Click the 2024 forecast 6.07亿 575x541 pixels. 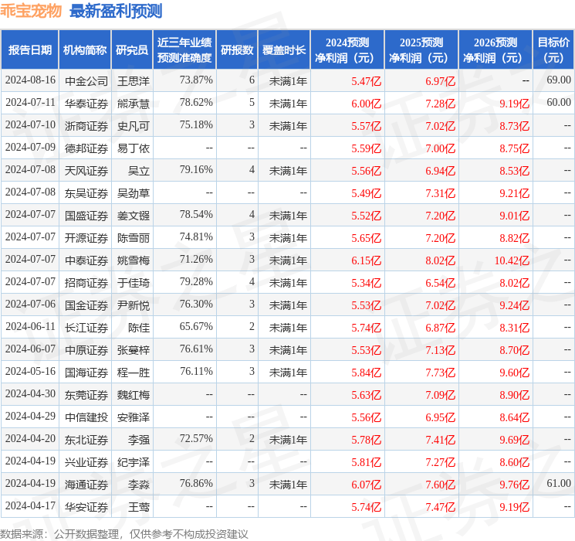pos(367,485)
